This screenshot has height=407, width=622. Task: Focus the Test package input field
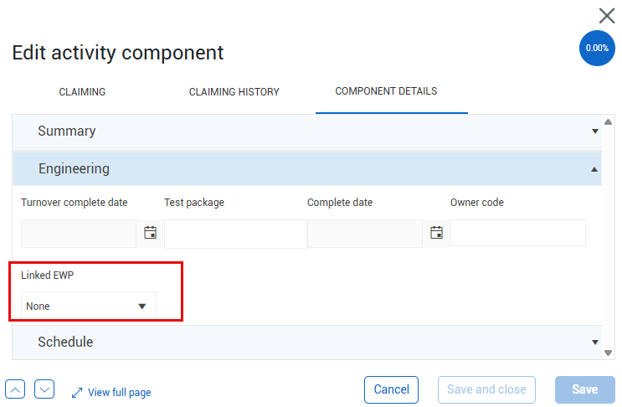235,234
